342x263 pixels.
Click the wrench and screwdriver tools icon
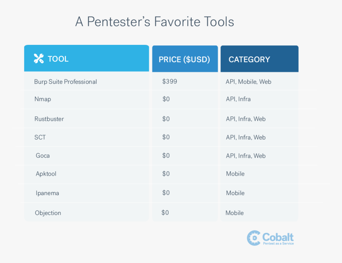(39, 59)
